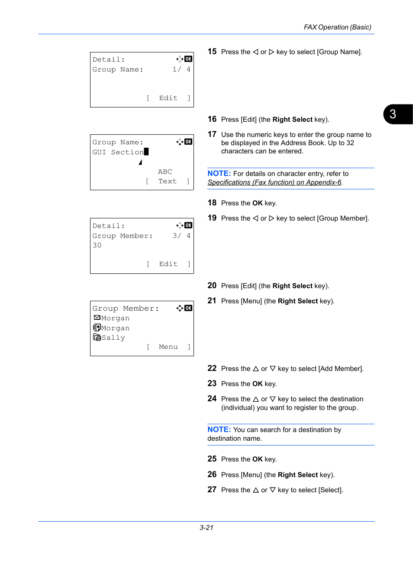Viewport: 413px width, 585px height.
Task: Click the right triangle key symbol in step 19
Action: click(271, 218)
